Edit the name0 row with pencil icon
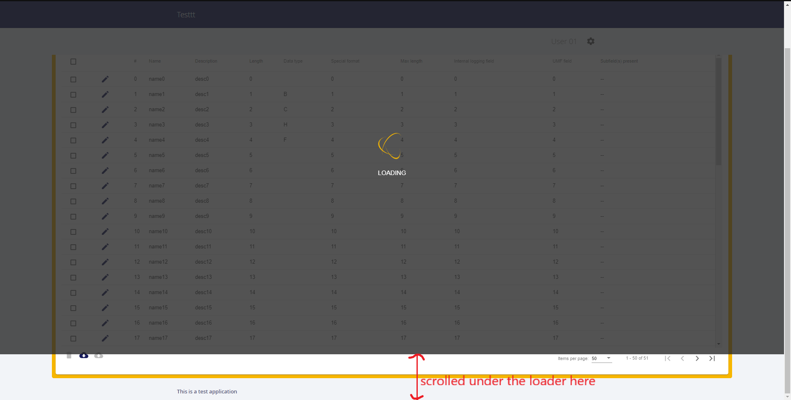 click(105, 79)
